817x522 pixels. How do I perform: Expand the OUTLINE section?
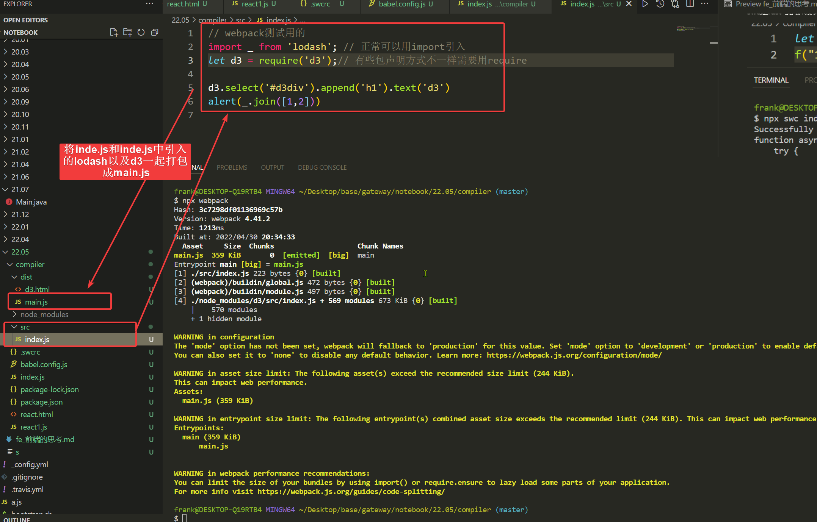pyautogui.click(x=17, y=519)
